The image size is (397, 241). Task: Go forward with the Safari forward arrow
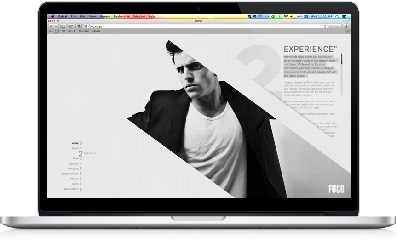click(56, 26)
